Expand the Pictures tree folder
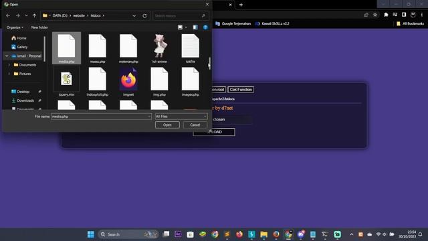This screenshot has width=428, height=241. 9,74
